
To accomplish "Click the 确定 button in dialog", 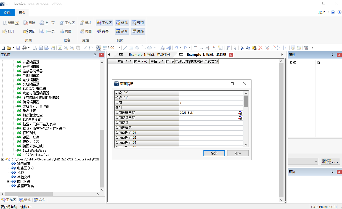I will [214, 153].
